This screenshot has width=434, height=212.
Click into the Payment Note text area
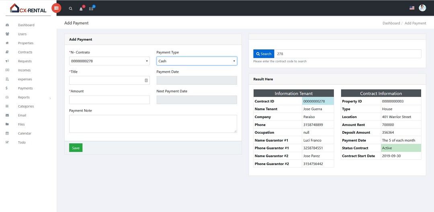153,124
